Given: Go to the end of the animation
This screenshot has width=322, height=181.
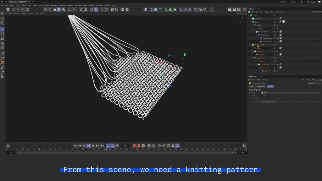Looking at the screenshot, I should (x=102, y=146).
